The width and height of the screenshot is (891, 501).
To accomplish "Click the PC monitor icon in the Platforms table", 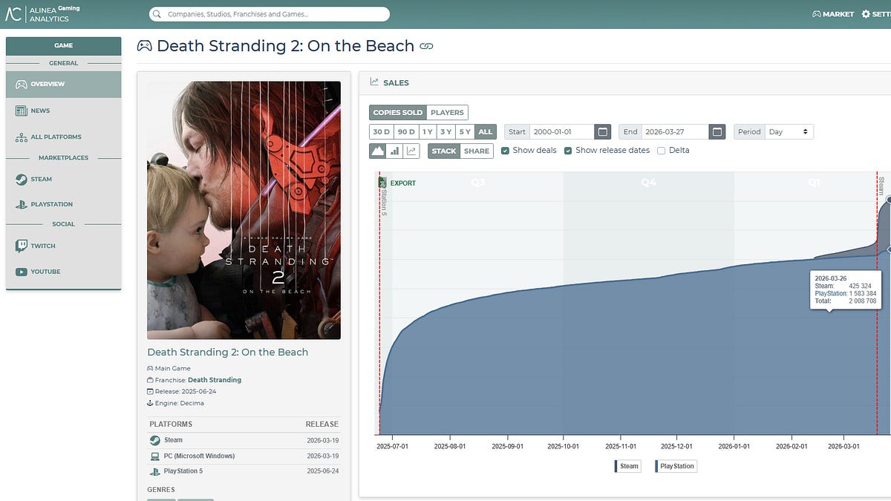I will (x=154, y=456).
